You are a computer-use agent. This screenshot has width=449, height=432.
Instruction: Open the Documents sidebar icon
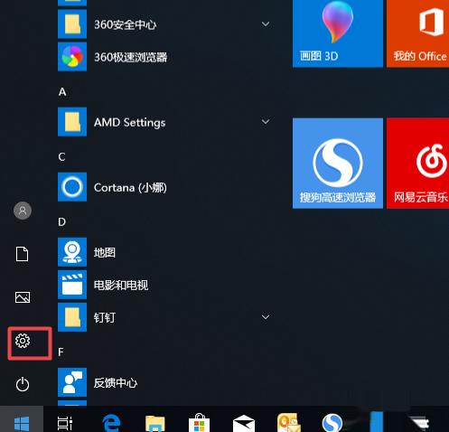point(23,254)
